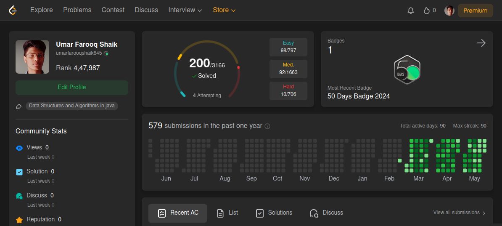Open the Problems page

77,10
